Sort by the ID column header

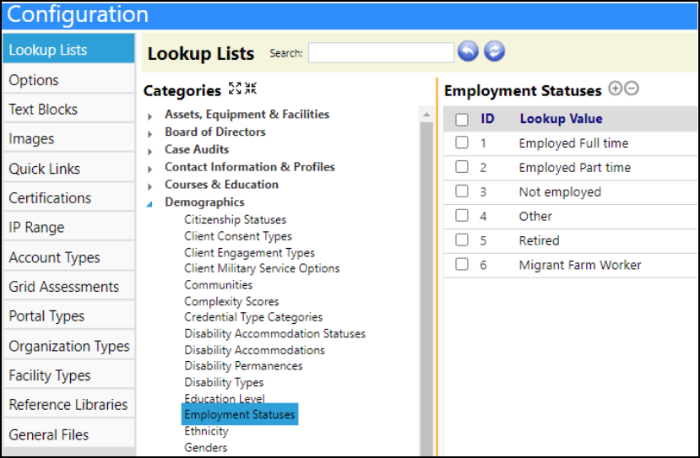[x=487, y=119]
